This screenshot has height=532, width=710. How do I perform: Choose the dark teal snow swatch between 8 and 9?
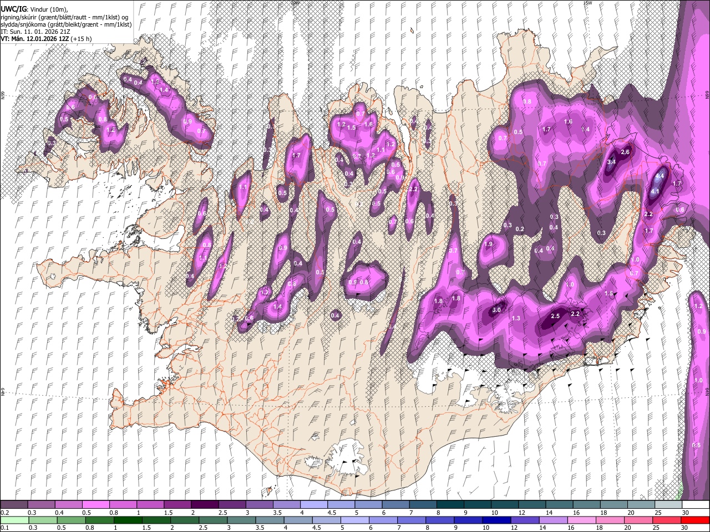450,504
